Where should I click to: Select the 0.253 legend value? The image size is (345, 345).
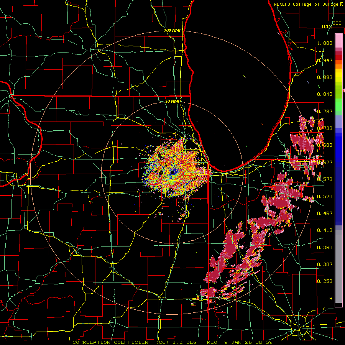(x=325, y=281)
